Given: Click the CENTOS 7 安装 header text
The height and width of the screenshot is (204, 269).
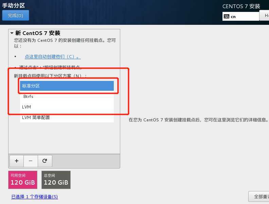Looking at the screenshot, I should pyautogui.click(x=241, y=6).
